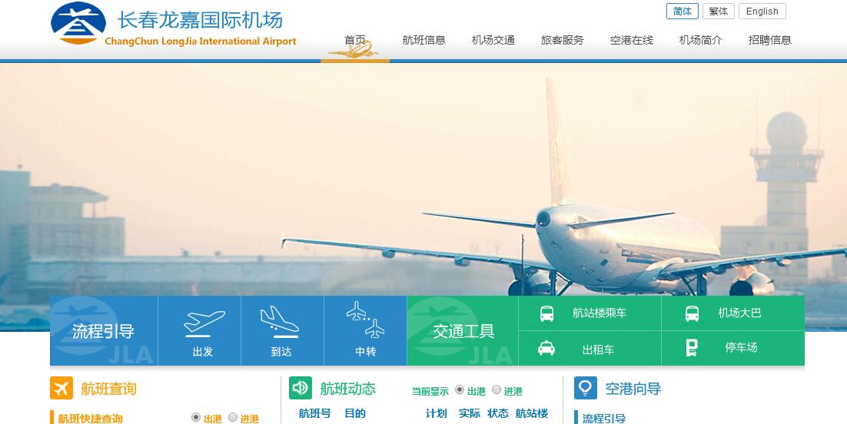Click the bus icon beside 航站楼乘车
Screen dimensions: 847x424
(x=546, y=314)
